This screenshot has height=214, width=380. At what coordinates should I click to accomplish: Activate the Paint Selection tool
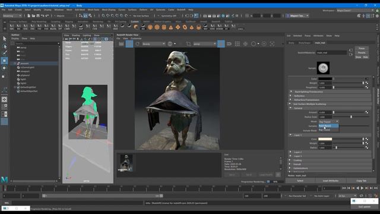(4, 53)
